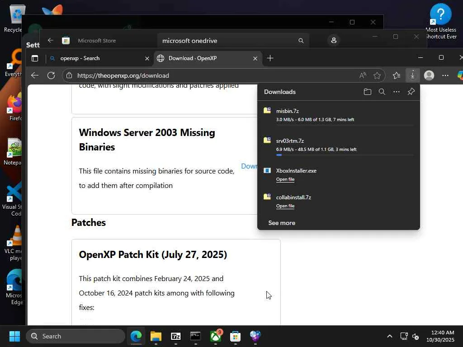Image resolution: width=463 pixels, height=347 pixels.
Task: Click Microsoft Store back arrow
Action: pyautogui.click(x=51, y=40)
